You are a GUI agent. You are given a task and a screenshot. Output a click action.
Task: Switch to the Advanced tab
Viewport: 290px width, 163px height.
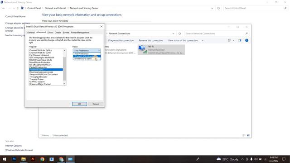(41, 32)
